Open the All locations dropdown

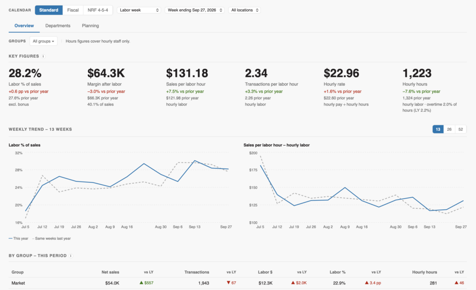(245, 10)
